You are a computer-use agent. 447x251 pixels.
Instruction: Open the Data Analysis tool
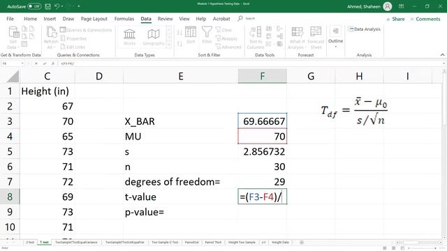364,29
